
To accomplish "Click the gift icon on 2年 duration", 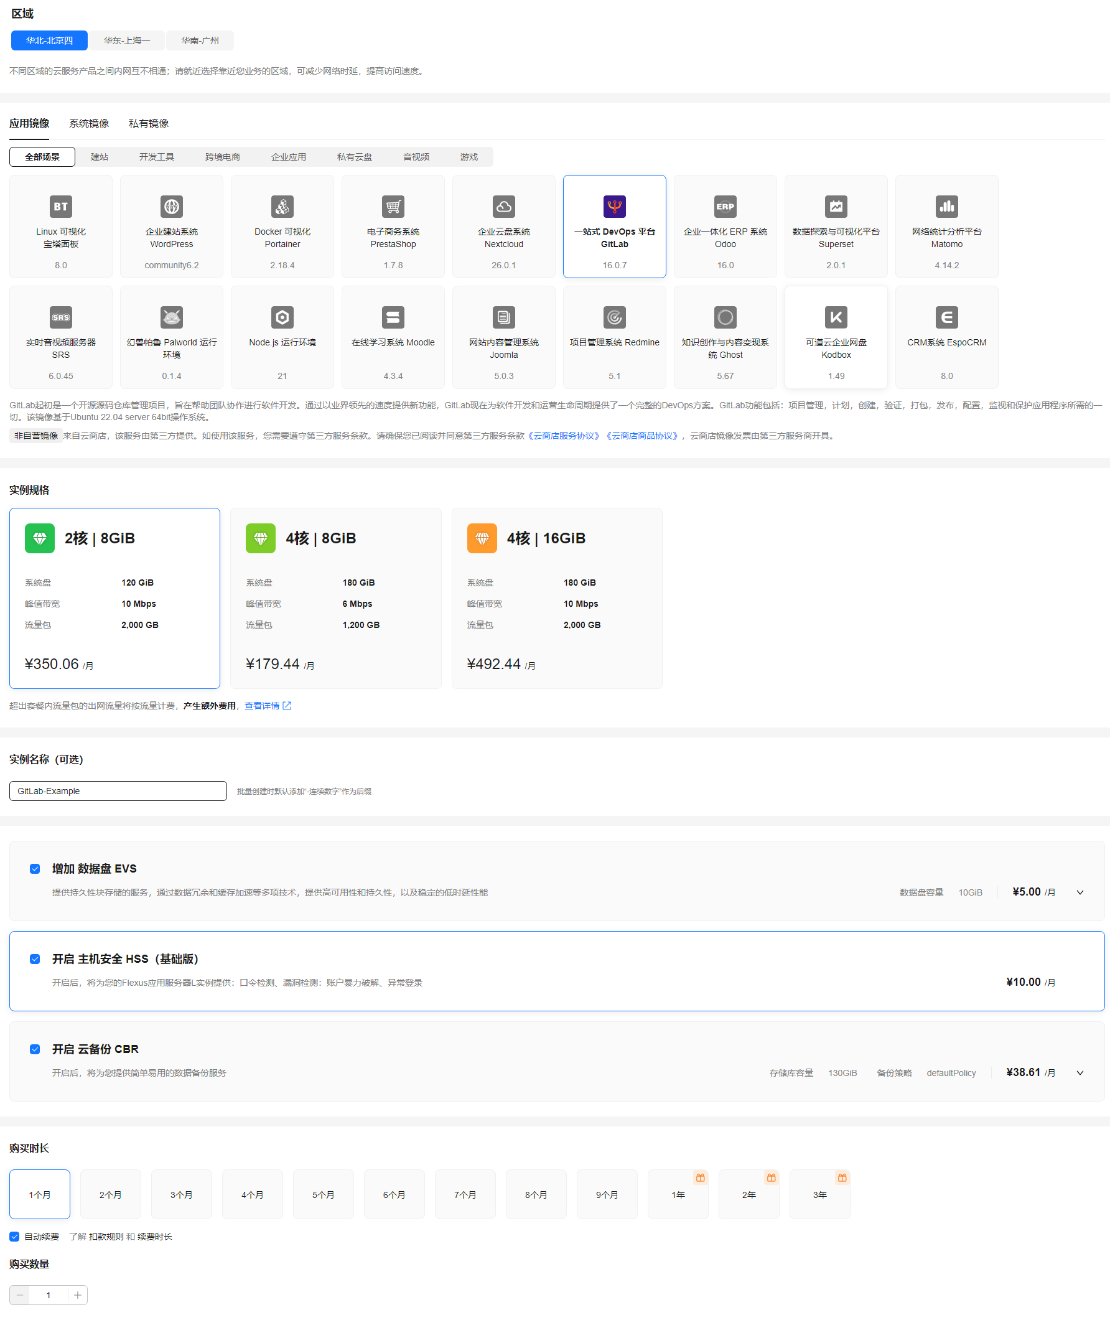I will [x=772, y=1177].
